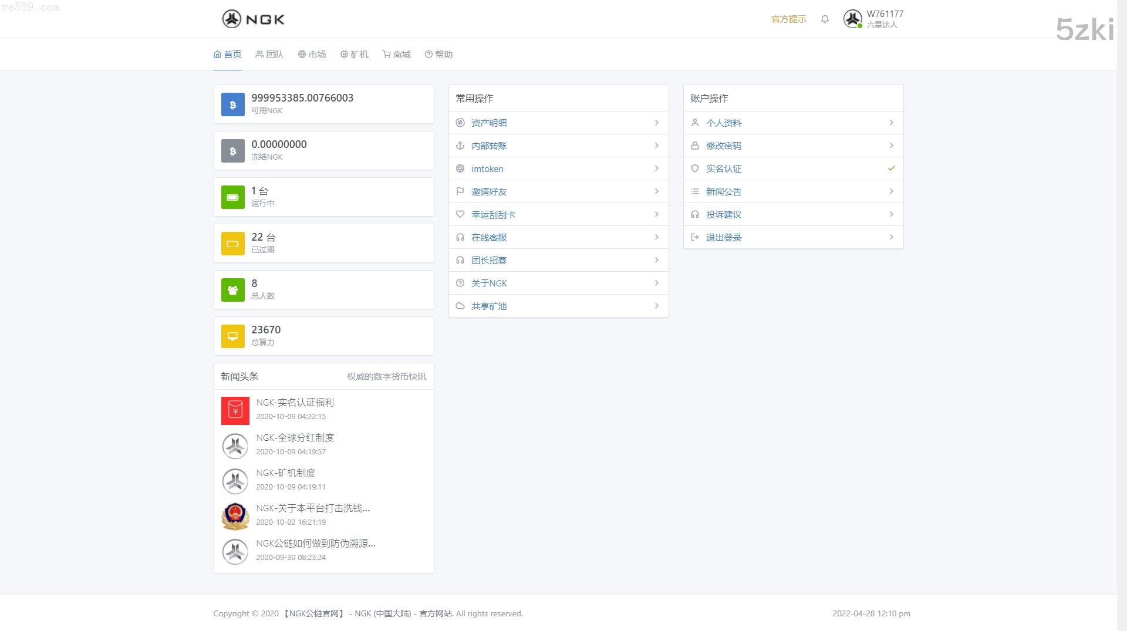1127x631 pixels.
Task: Open the 官方提示 link
Action: pyautogui.click(x=788, y=19)
